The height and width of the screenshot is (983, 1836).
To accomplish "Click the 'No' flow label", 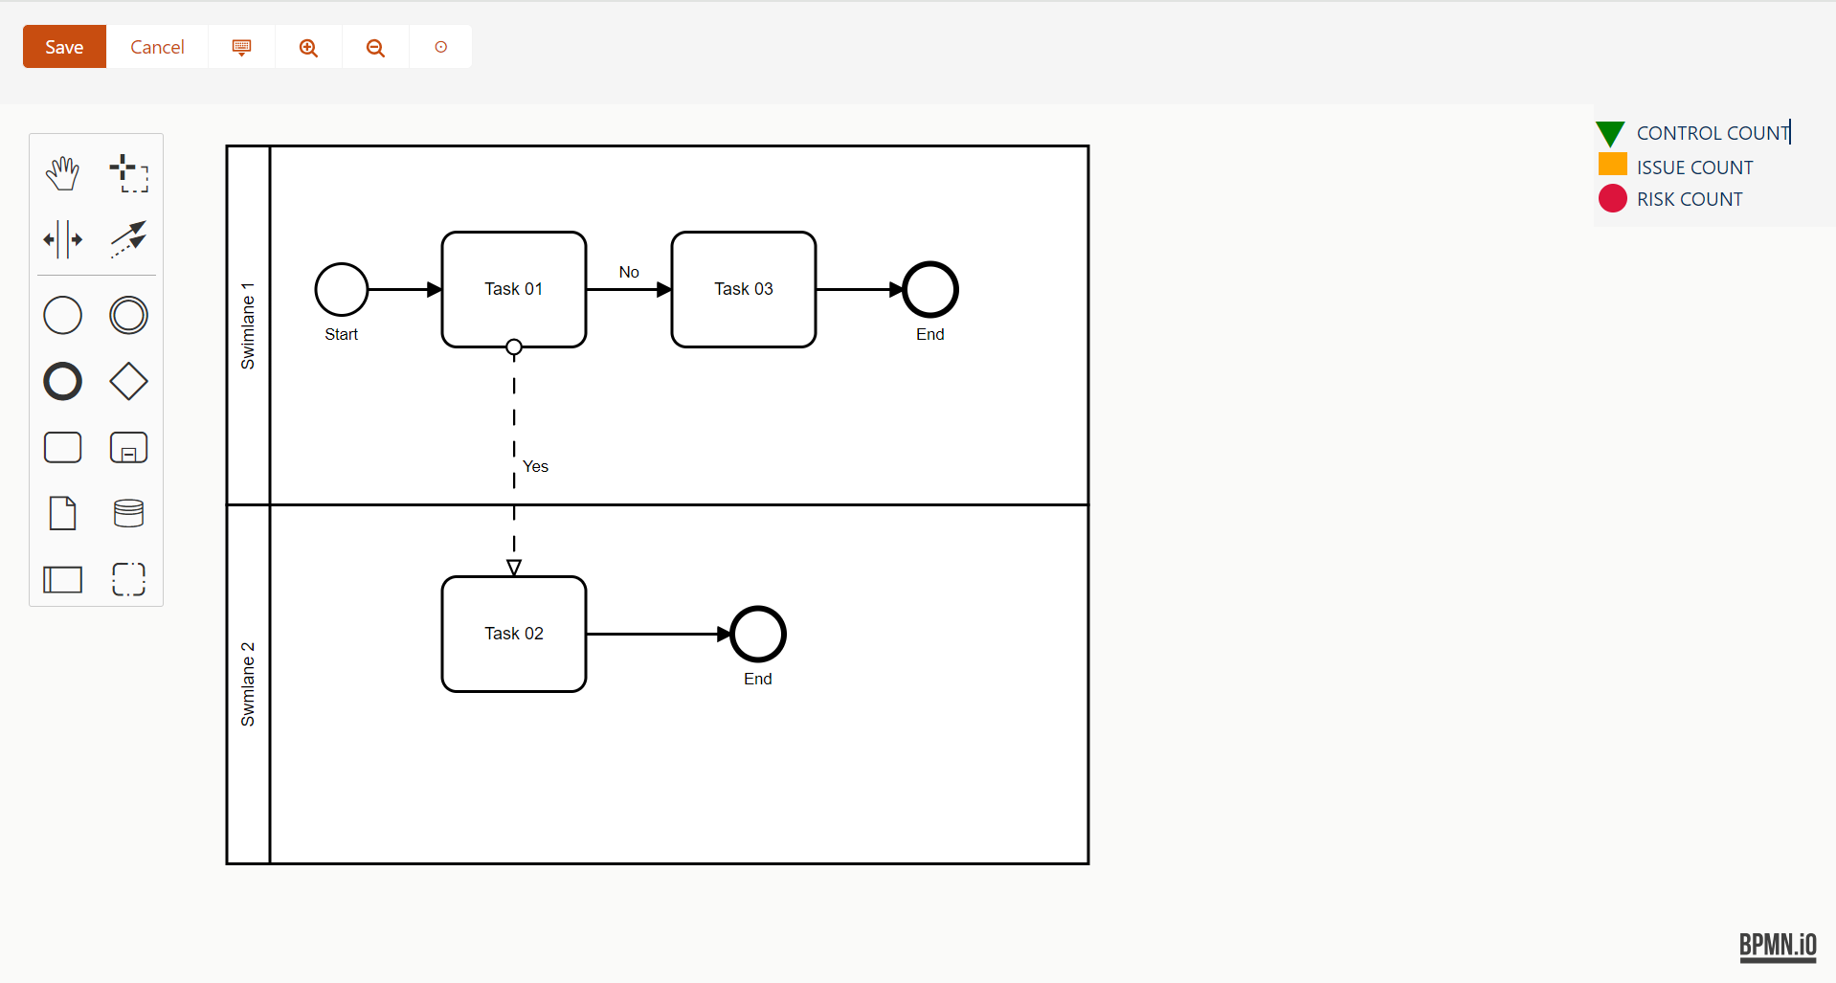I will tap(629, 272).
